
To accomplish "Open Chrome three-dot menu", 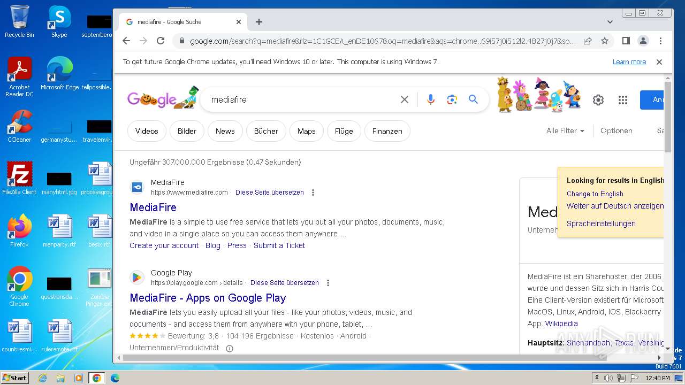I will tap(660, 41).
